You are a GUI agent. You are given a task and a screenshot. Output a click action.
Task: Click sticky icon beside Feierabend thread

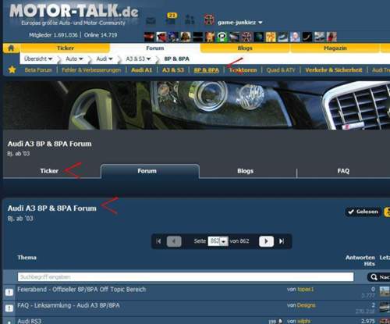coord(9,292)
